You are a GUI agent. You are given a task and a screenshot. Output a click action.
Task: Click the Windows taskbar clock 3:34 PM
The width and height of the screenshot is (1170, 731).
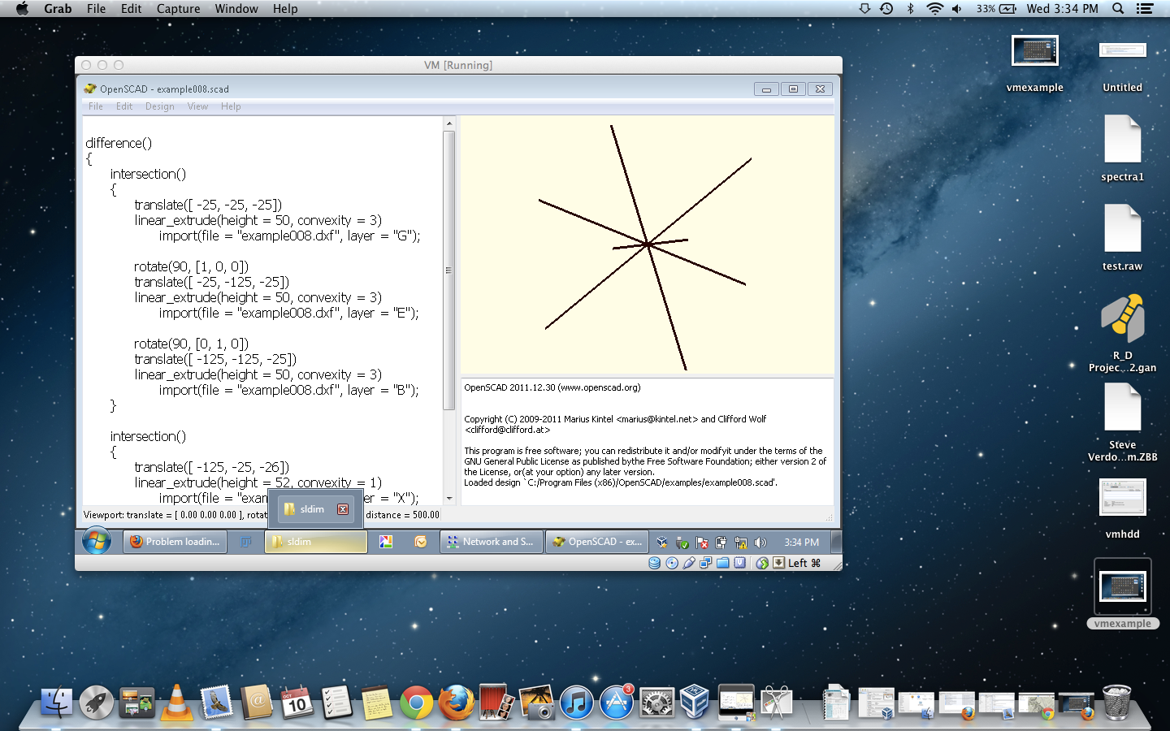point(801,542)
